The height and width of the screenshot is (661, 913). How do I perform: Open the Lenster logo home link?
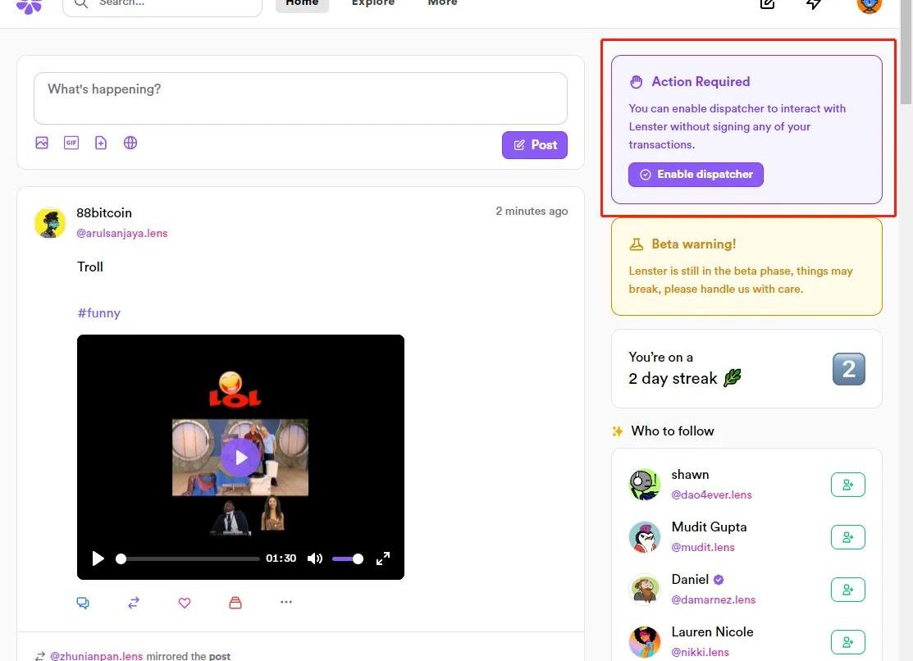(29, 5)
